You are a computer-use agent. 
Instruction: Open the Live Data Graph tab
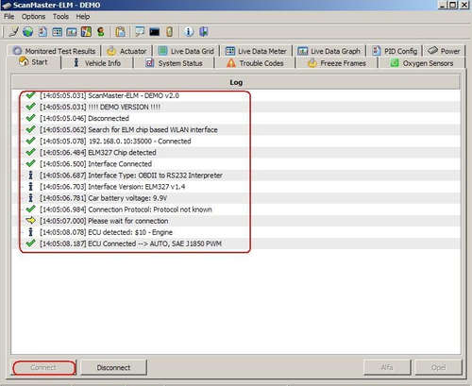click(x=329, y=51)
